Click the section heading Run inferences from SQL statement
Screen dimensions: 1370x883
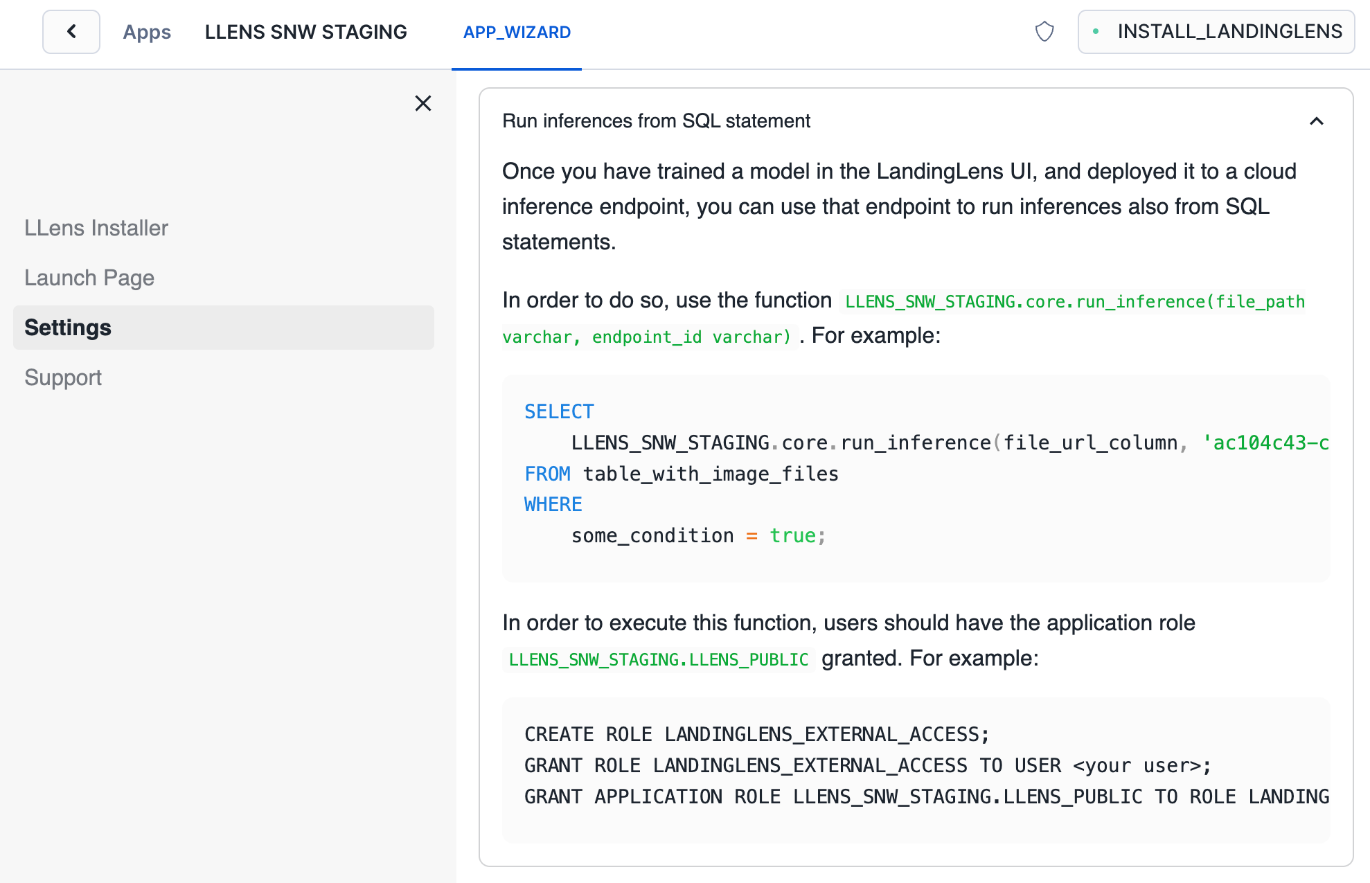[x=657, y=121]
